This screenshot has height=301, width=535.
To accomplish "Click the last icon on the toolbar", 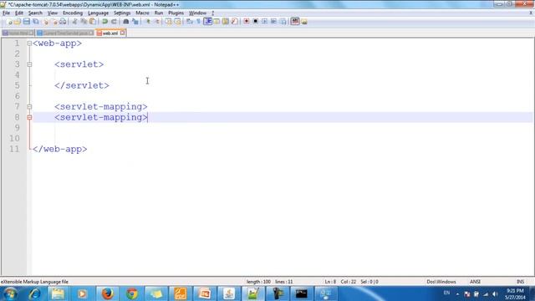I will point(304,22).
